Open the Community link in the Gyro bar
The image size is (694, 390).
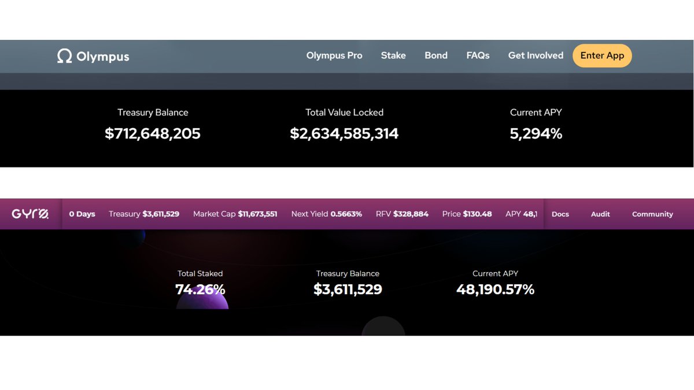point(652,214)
